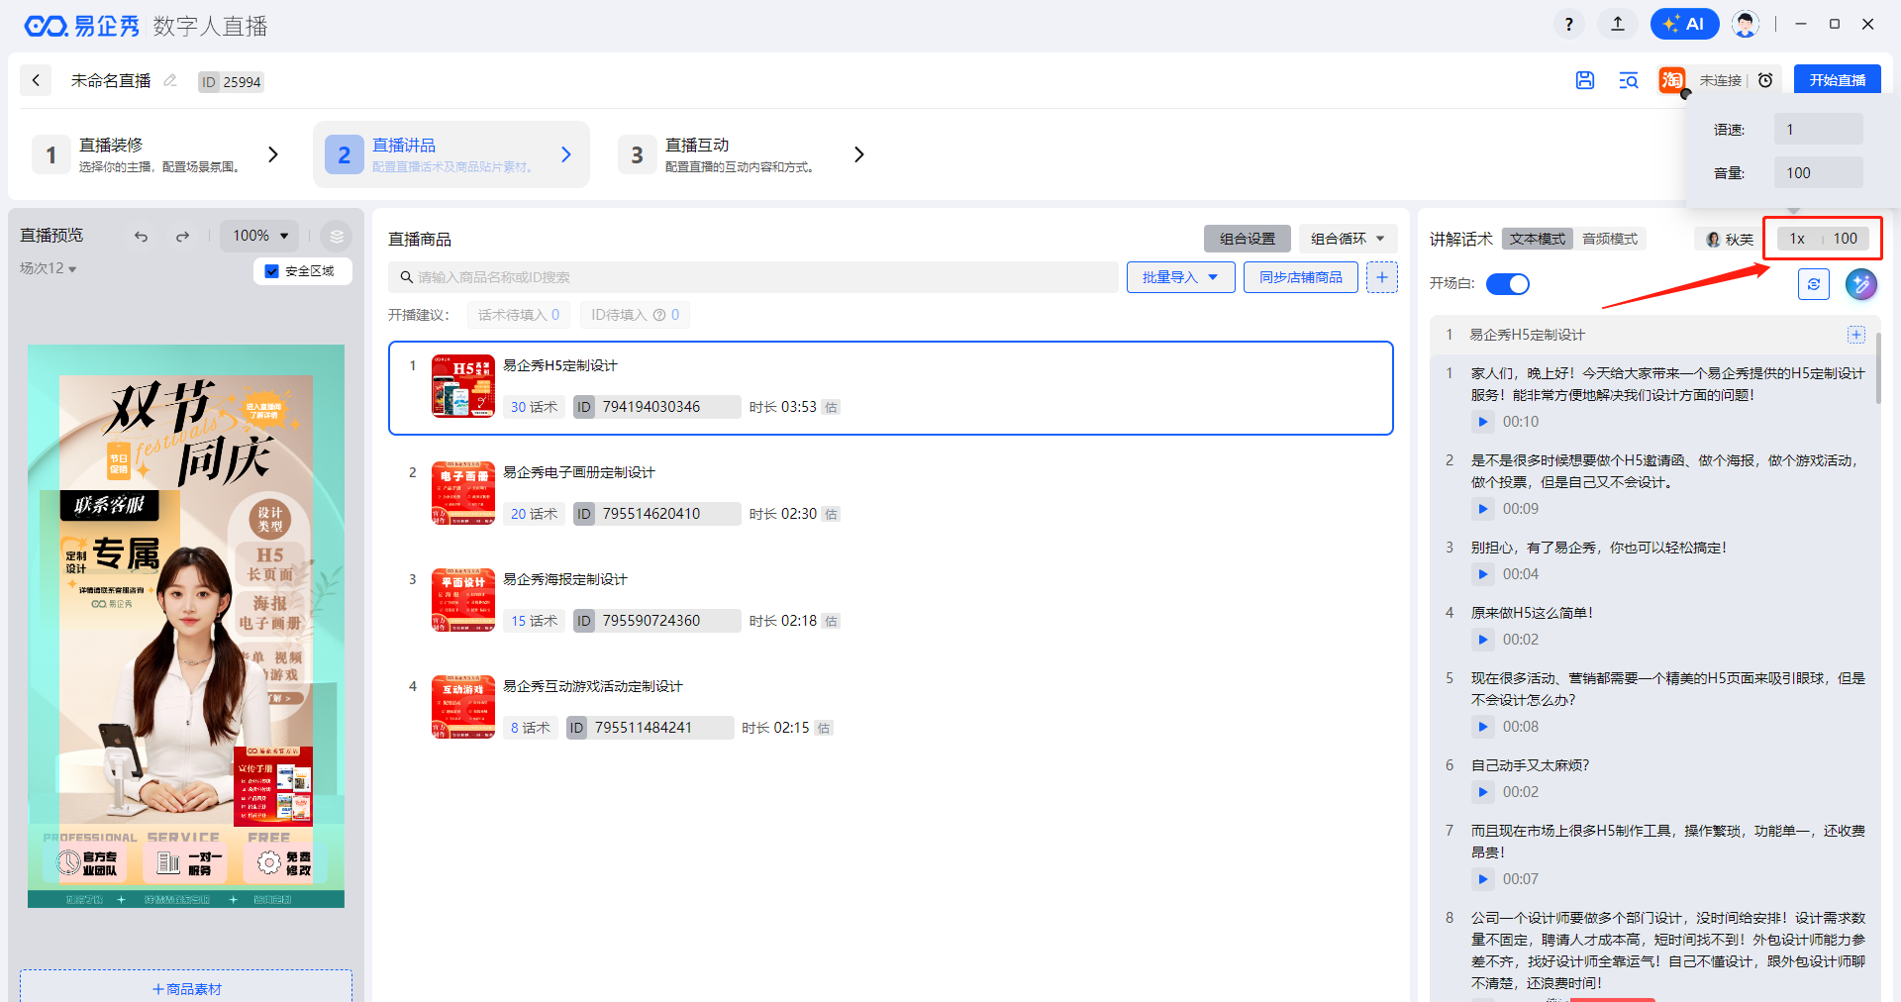Expand the 直播装修 step arrow
Viewport: 1901px width, 1002px height.
[x=273, y=154]
